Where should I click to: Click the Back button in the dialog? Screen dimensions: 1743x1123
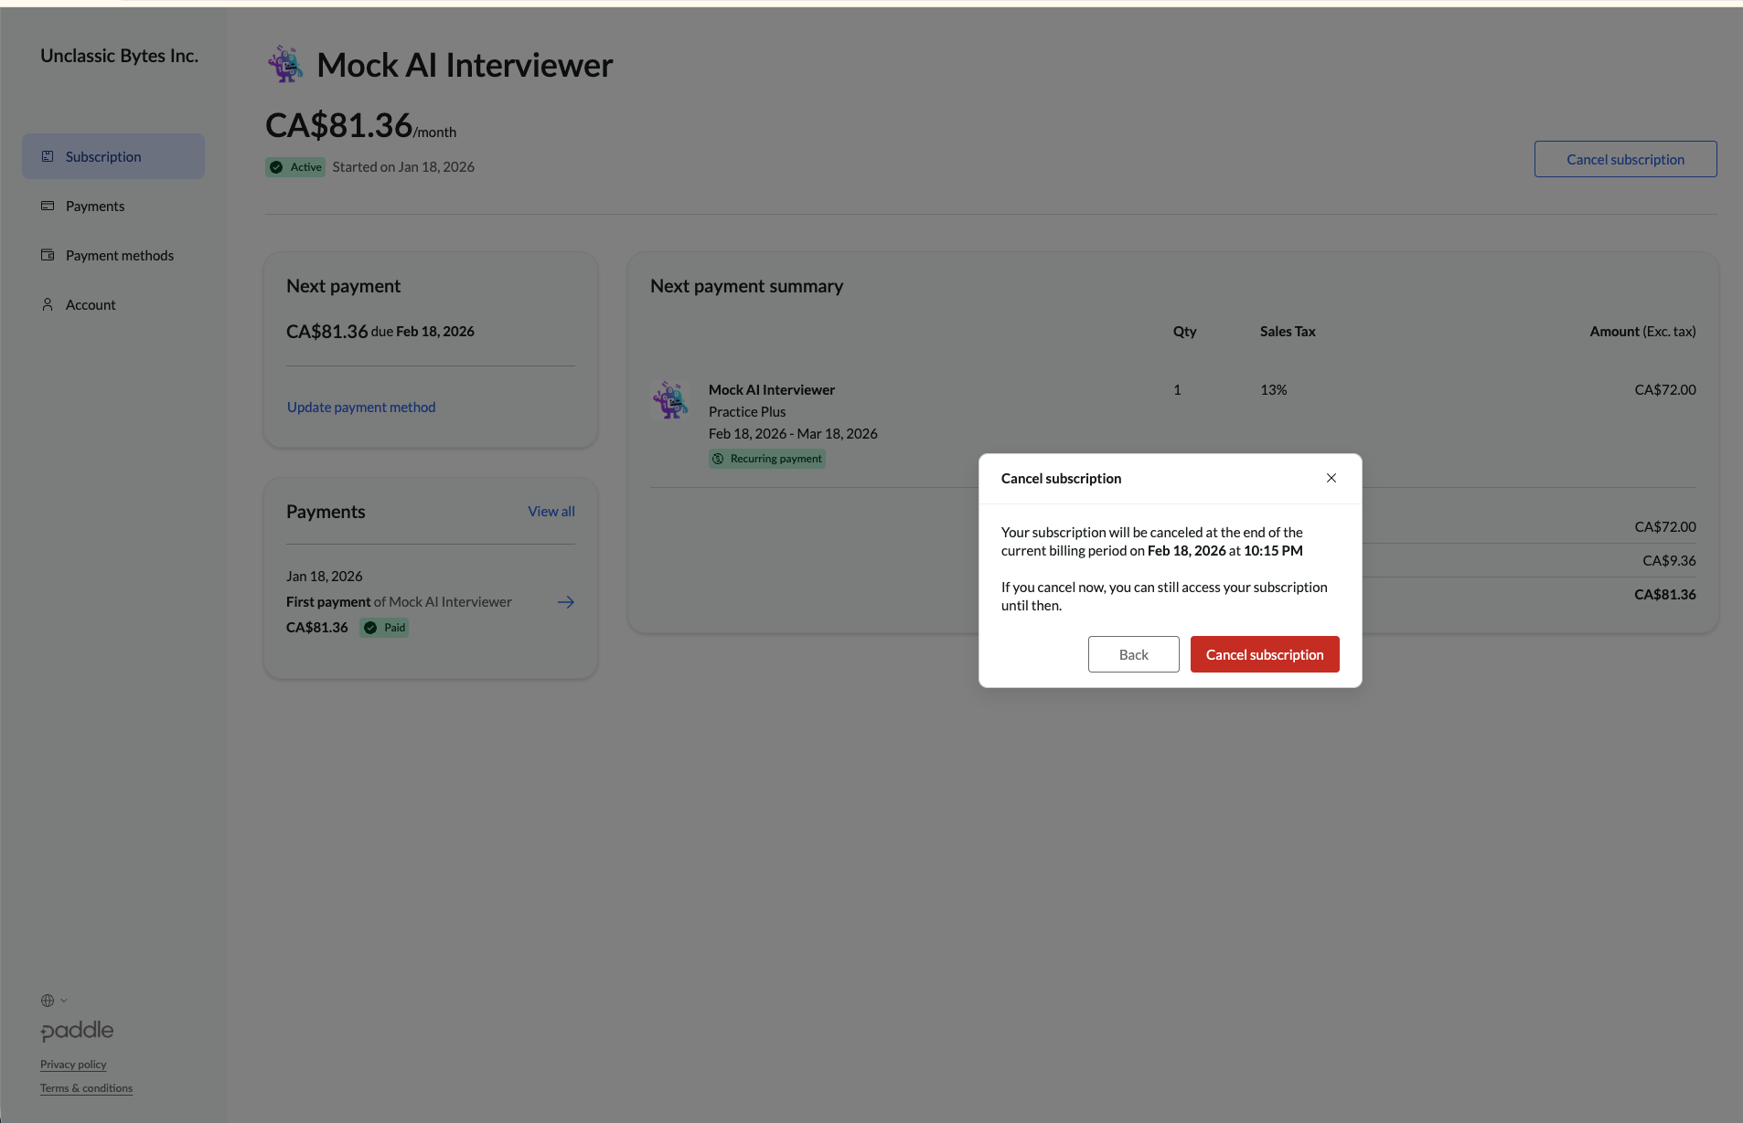tap(1133, 654)
